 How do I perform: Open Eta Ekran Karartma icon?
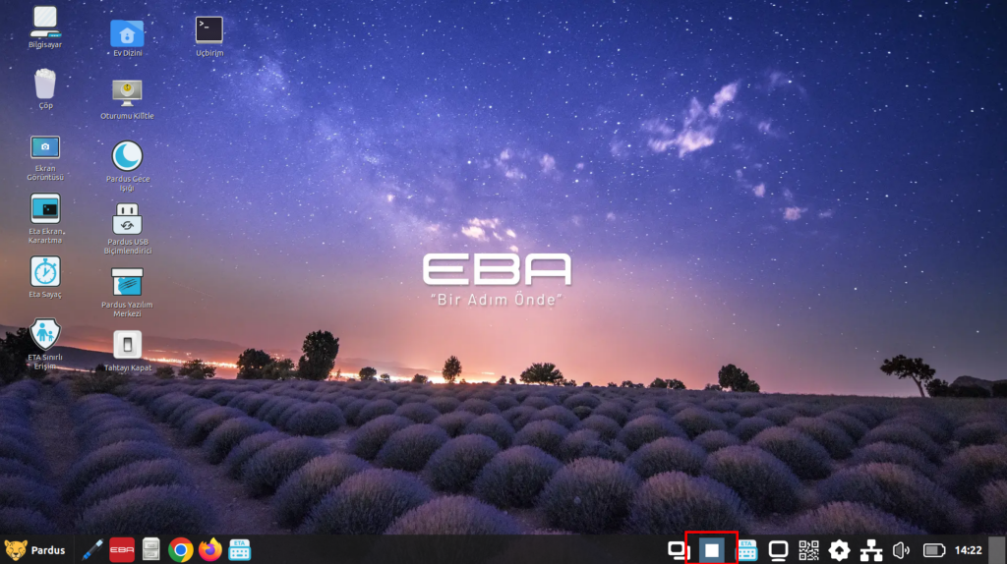click(x=45, y=208)
